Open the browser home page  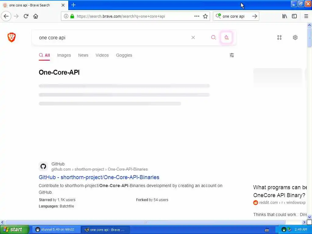[x=36, y=16]
